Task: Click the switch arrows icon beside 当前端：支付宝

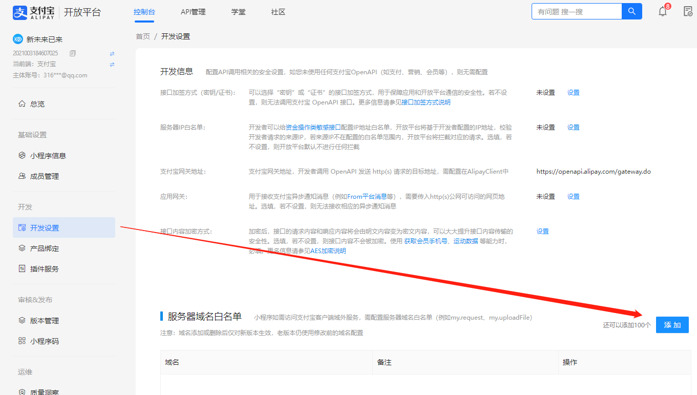Action: coord(112,64)
